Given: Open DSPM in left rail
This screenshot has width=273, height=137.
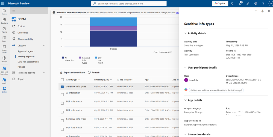Looking at the screenshot, I should pyautogui.click(x=4, y=90).
